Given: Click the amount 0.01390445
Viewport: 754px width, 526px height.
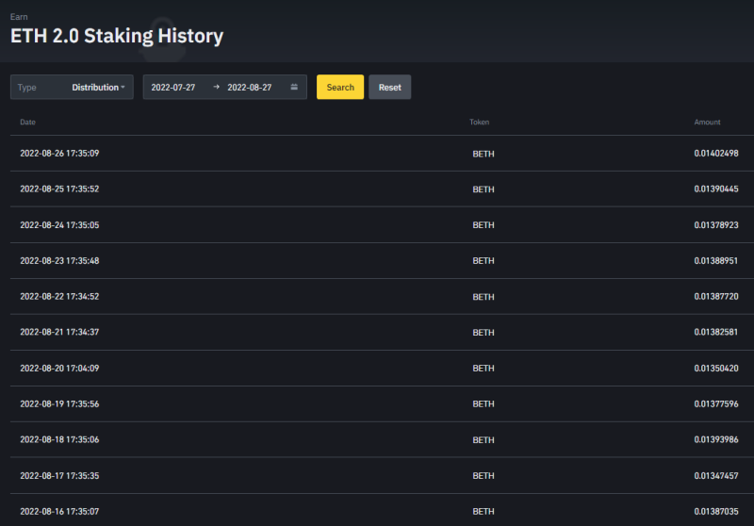Looking at the screenshot, I should tap(716, 189).
